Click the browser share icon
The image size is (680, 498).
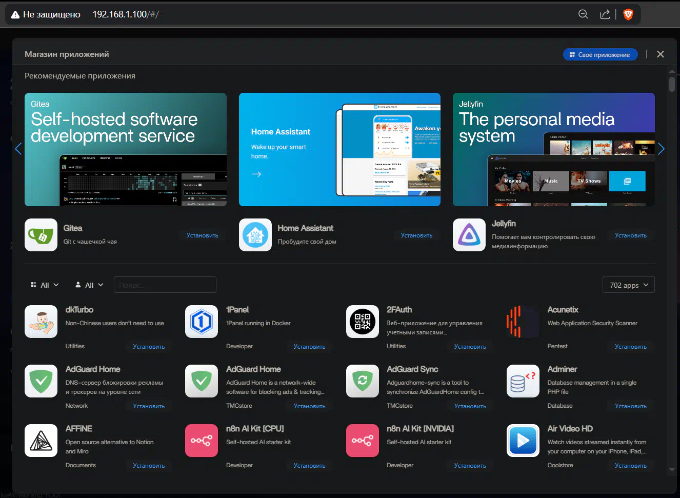pyautogui.click(x=605, y=14)
